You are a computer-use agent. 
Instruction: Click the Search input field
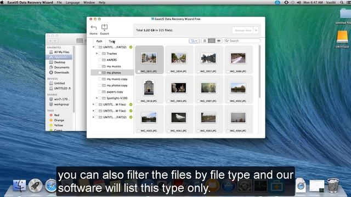click(242, 41)
